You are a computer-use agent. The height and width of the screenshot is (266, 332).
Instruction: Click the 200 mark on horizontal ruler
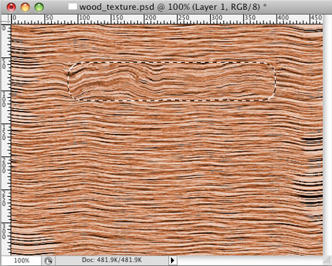click(x=151, y=17)
